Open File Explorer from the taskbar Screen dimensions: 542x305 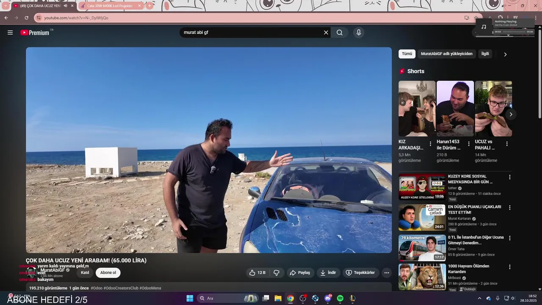coord(278,298)
